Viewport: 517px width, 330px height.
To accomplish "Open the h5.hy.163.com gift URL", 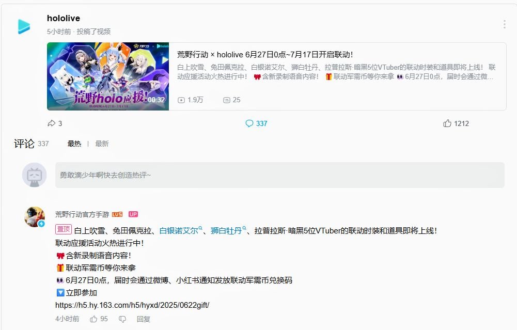I will point(132,305).
